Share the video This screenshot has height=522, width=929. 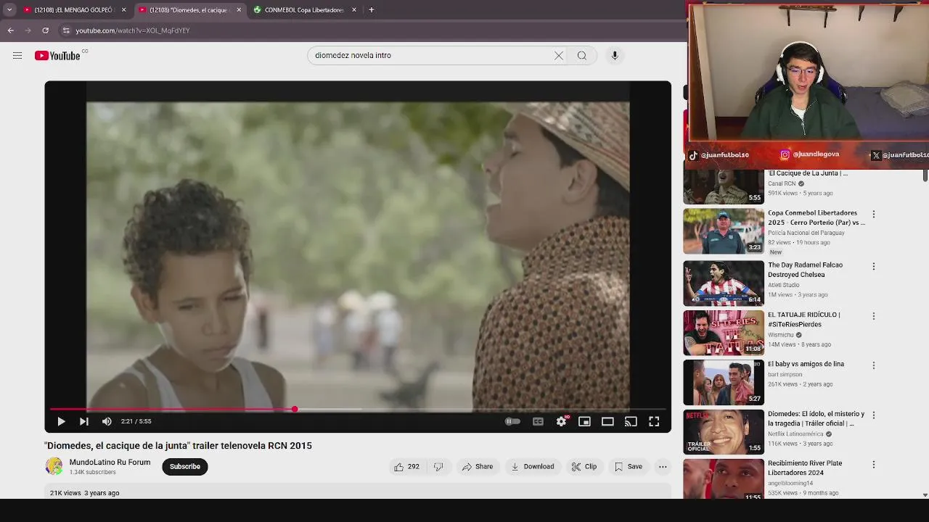point(478,467)
